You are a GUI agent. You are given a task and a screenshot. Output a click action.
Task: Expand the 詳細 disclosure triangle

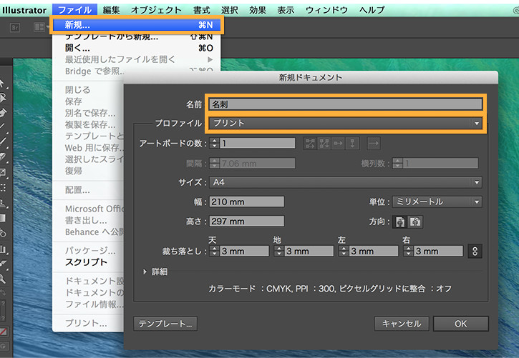145,272
